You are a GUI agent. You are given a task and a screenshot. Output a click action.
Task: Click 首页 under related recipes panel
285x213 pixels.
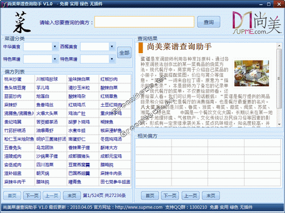point(150,195)
